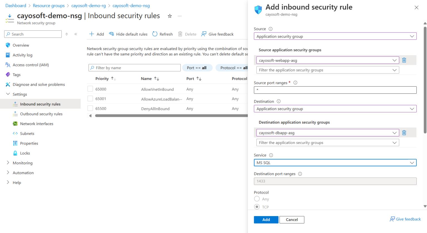The width and height of the screenshot is (427, 233).
Task: Select Any as the protocol
Action: 257,199
